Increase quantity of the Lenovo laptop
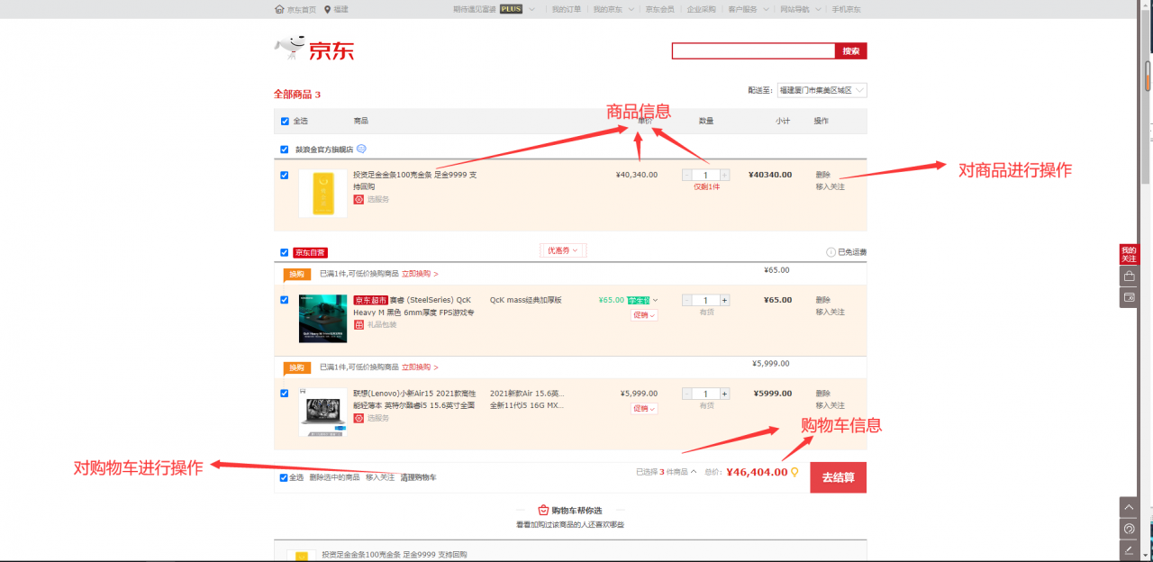Screen dimensions: 1153x562 pos(724,394)
